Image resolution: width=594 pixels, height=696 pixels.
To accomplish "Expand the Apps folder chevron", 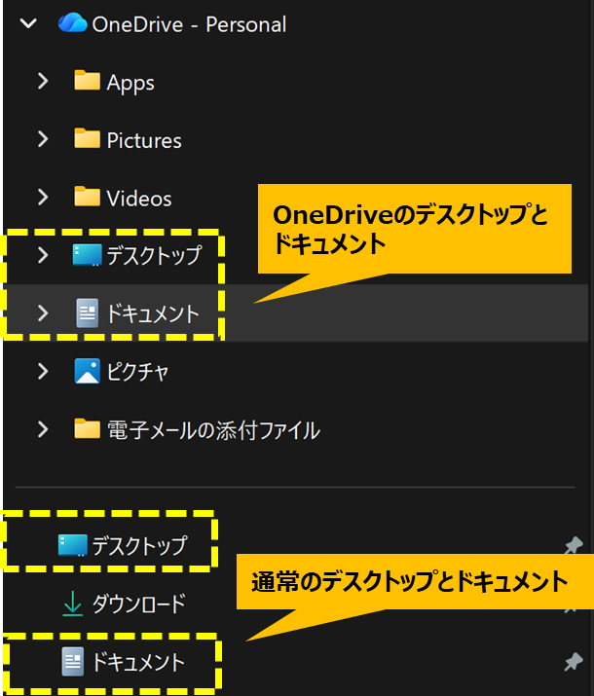I will (43, 83).
